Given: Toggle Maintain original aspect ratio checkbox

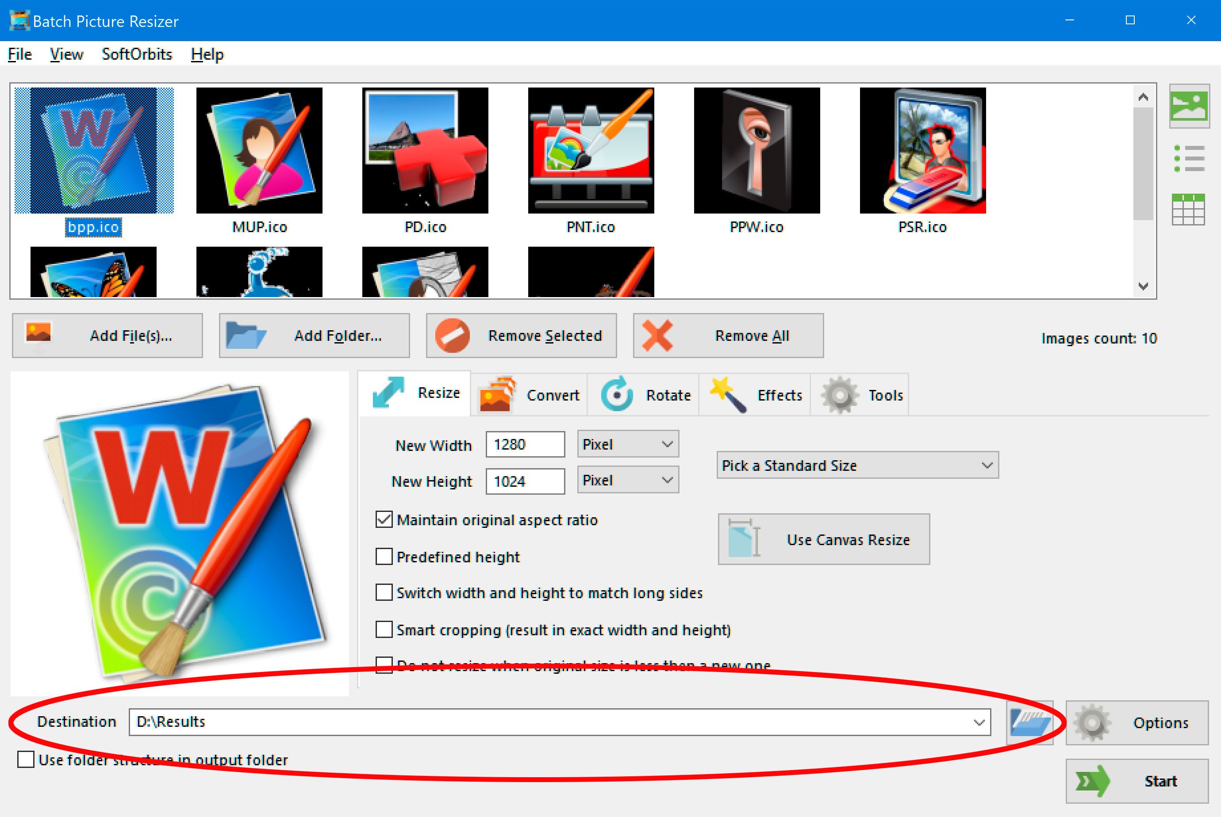Looking at the screenshot, I should point(384,520).
